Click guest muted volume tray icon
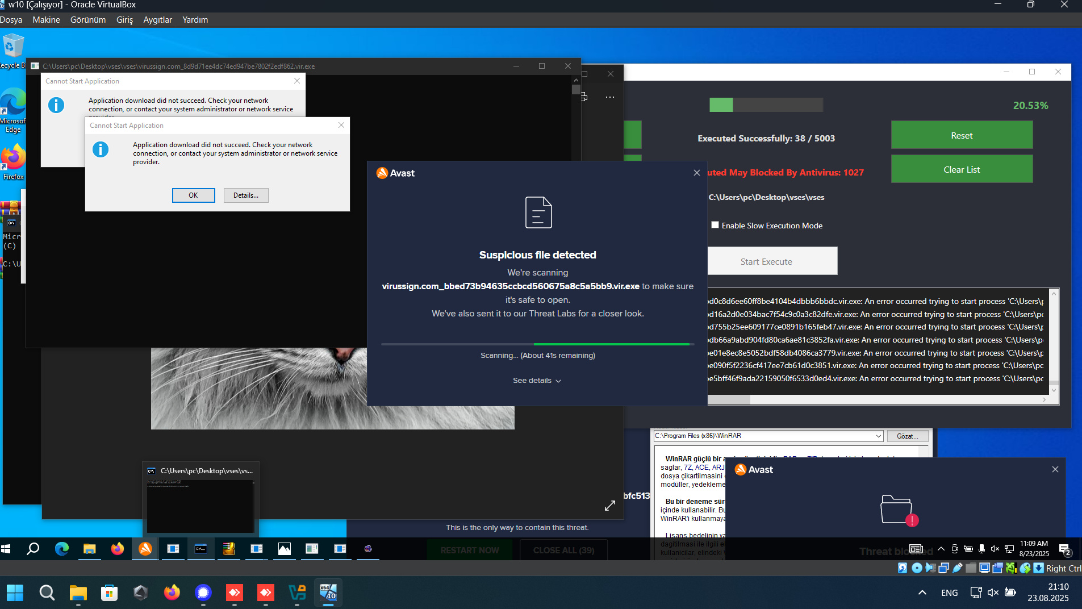Screen dimensions: 1082x609 pos(995,549)
